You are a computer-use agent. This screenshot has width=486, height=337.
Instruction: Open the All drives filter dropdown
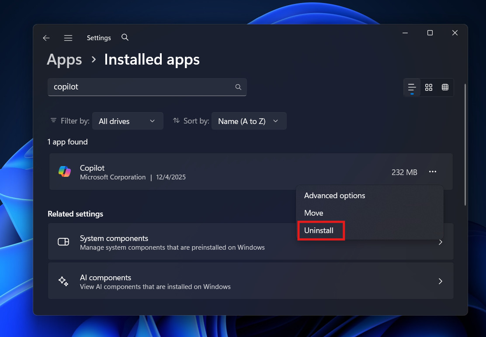(x=128, y=121)
